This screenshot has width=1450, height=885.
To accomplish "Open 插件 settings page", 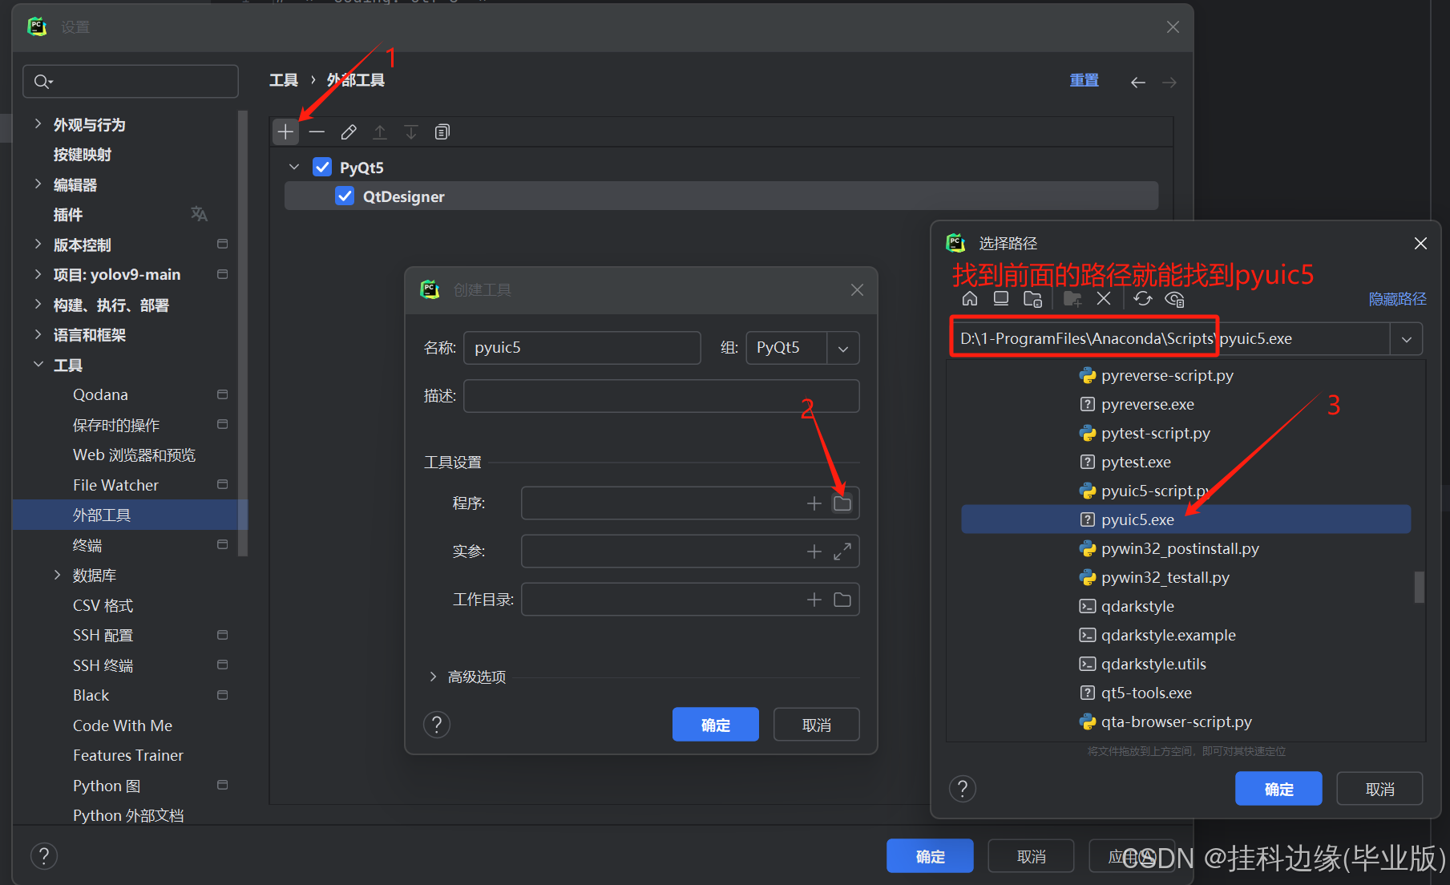I will tap(68, 214).
